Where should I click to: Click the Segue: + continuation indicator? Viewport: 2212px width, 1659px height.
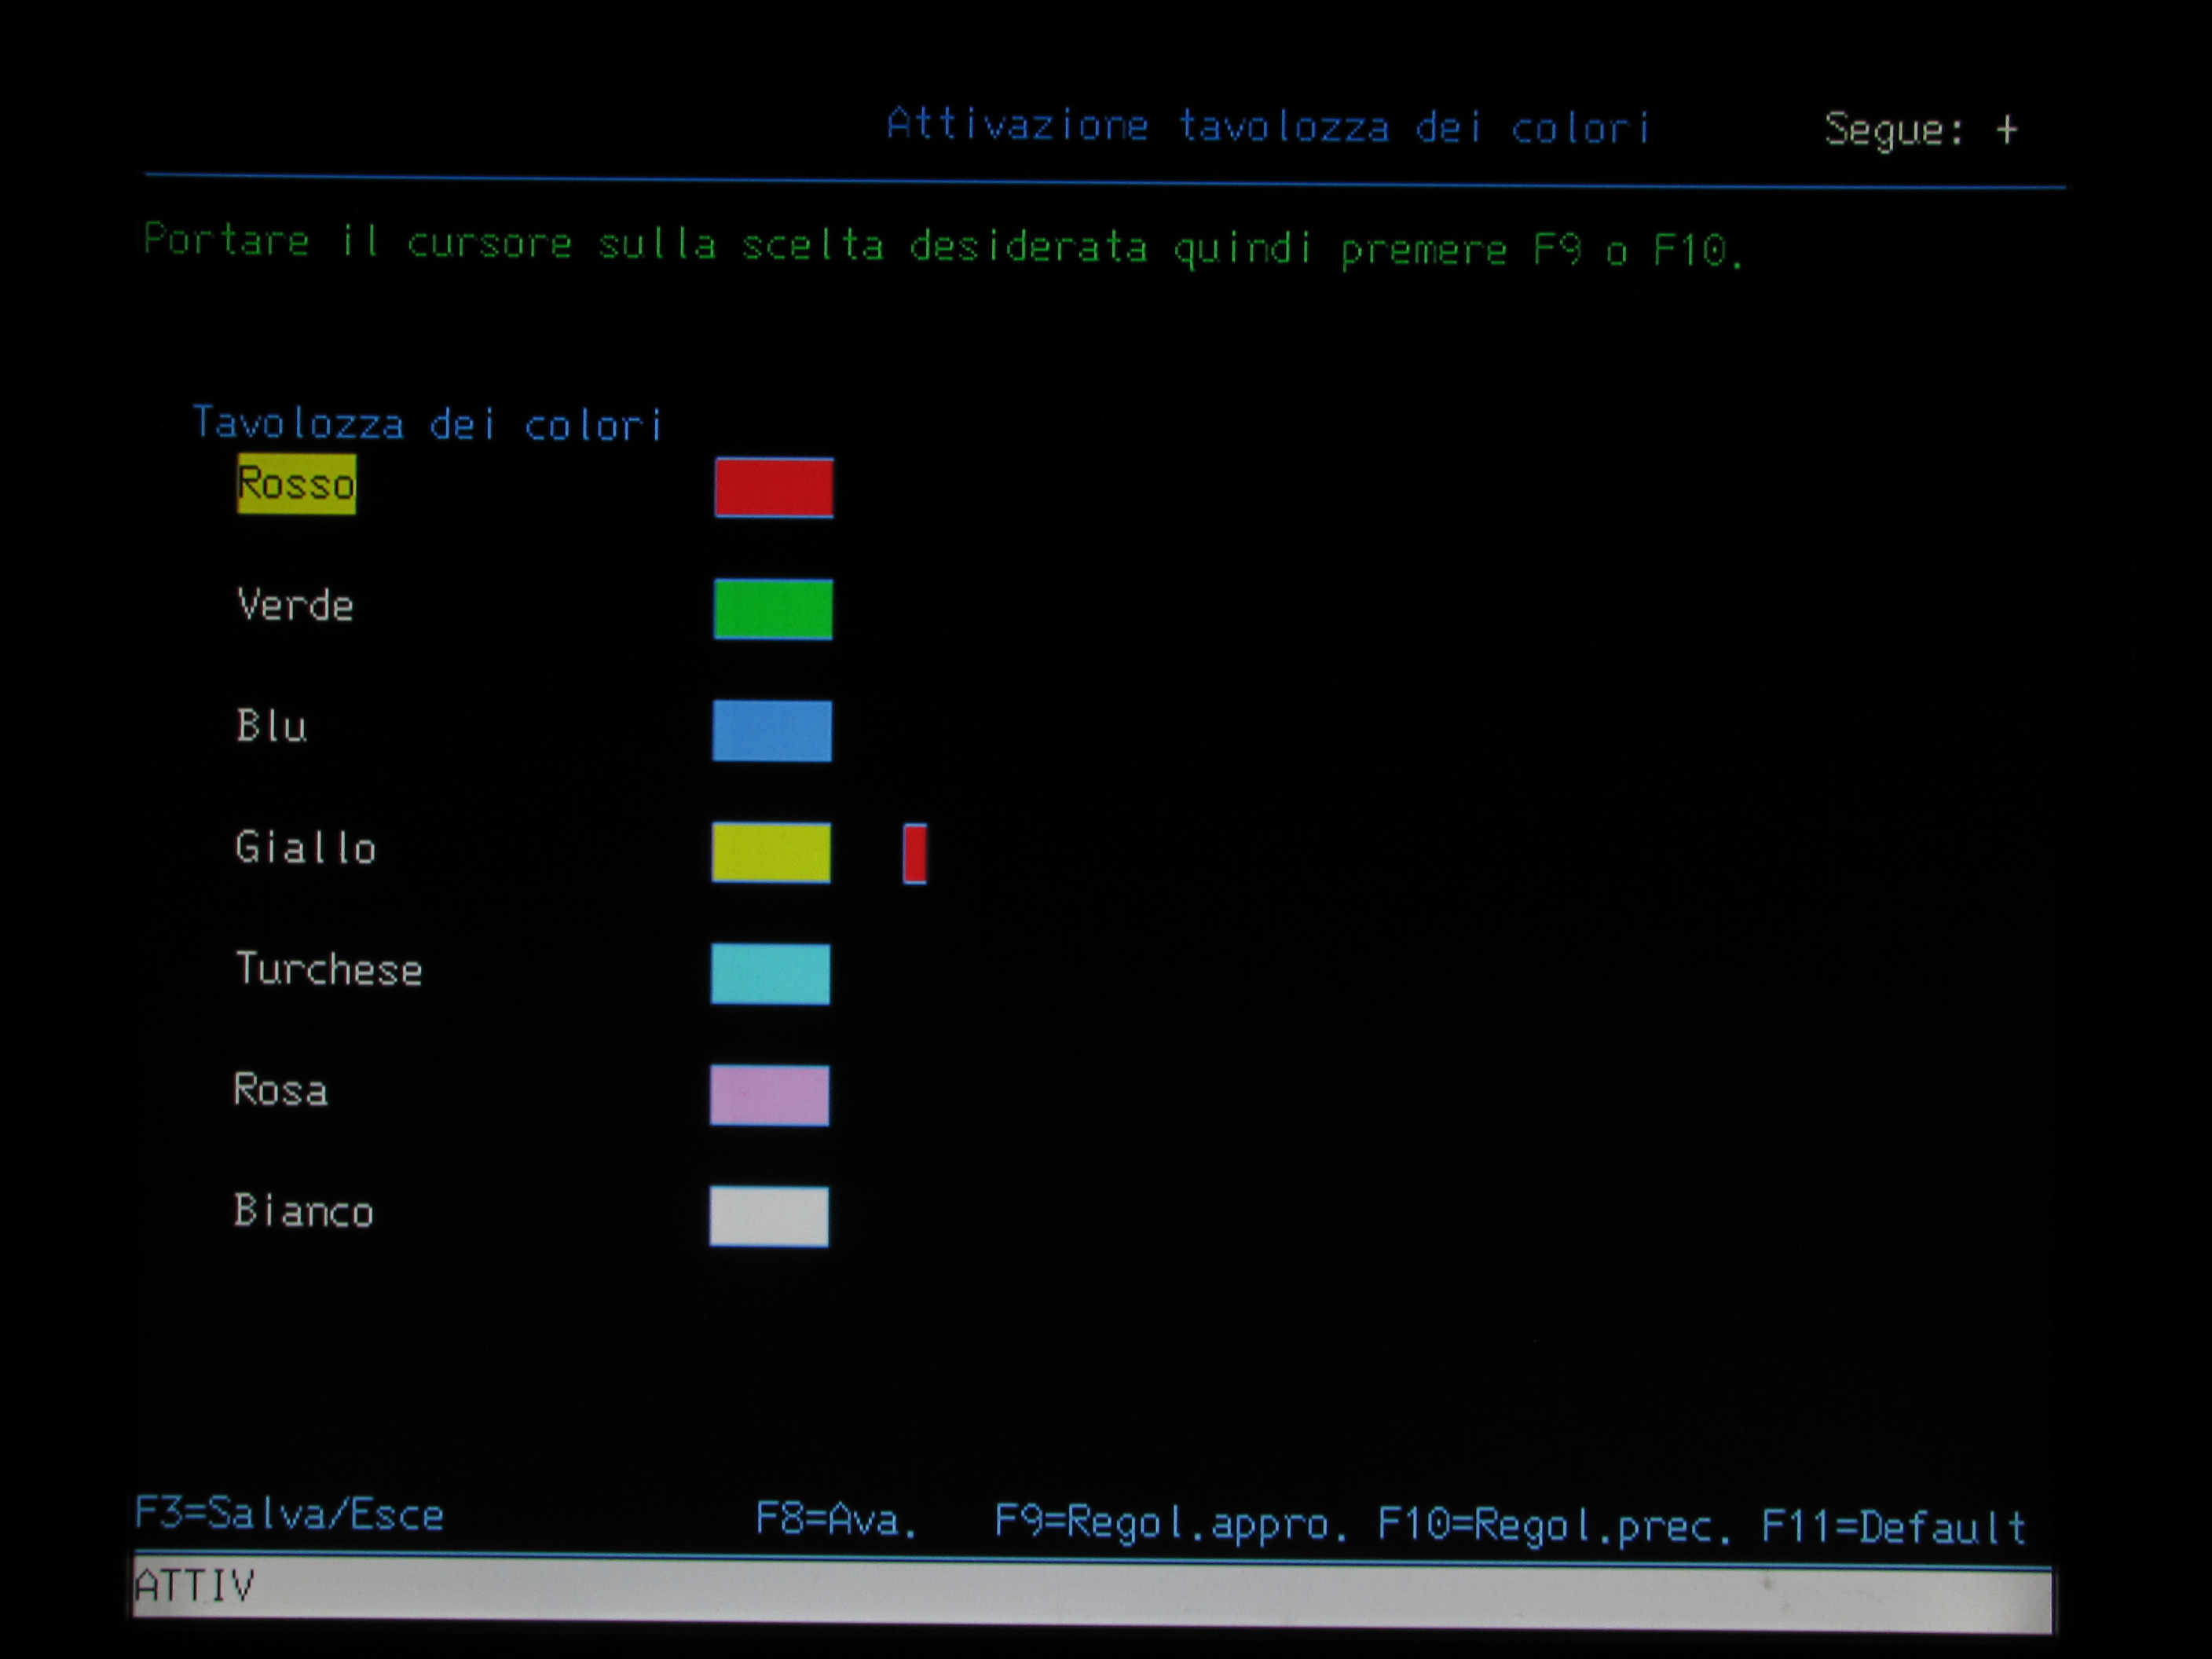pyautogui.click(x=1921, y=131)
